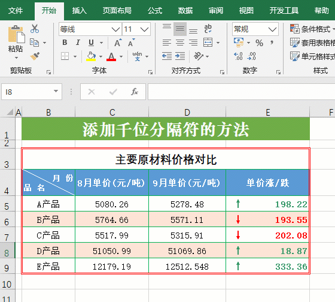Viewport: 335px width, 302px height.
Task: Select cell containing 51069.86
Action: click(x=187, y=251)
